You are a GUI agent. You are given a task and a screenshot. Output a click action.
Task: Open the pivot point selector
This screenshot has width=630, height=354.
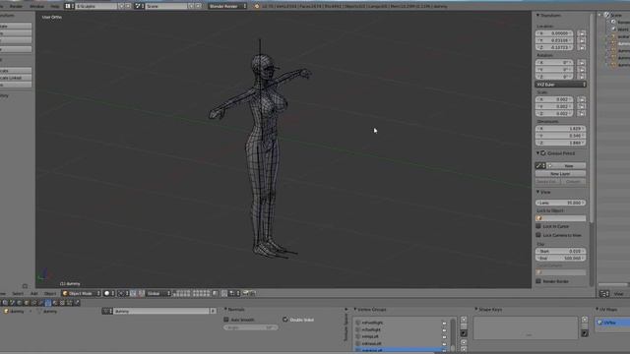(123, 293)
